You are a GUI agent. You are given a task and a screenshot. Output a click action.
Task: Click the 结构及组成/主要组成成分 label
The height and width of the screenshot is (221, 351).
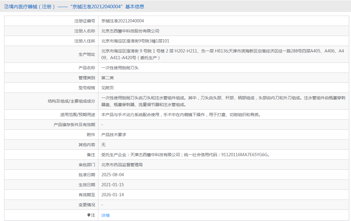click(71, 101)
